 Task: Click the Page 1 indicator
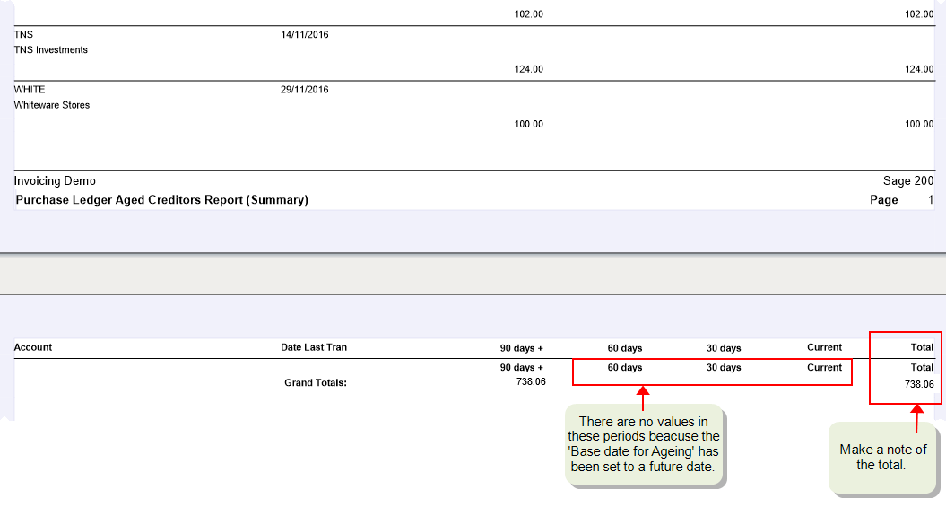tap(901, 200)
